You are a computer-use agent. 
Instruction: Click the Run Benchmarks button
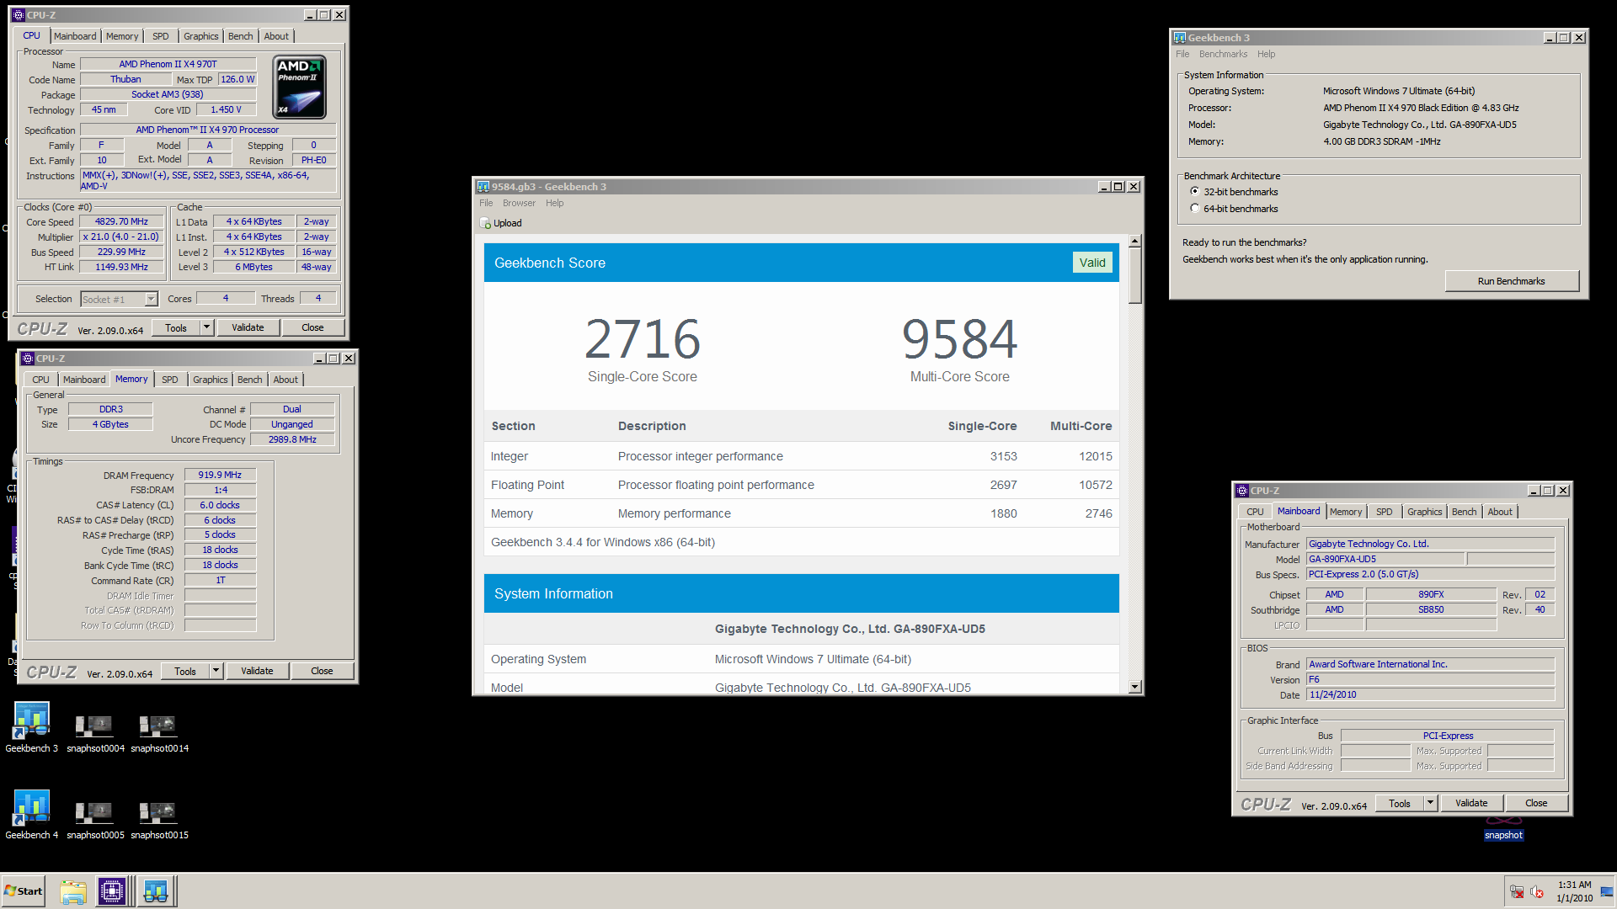[1511, 281]
